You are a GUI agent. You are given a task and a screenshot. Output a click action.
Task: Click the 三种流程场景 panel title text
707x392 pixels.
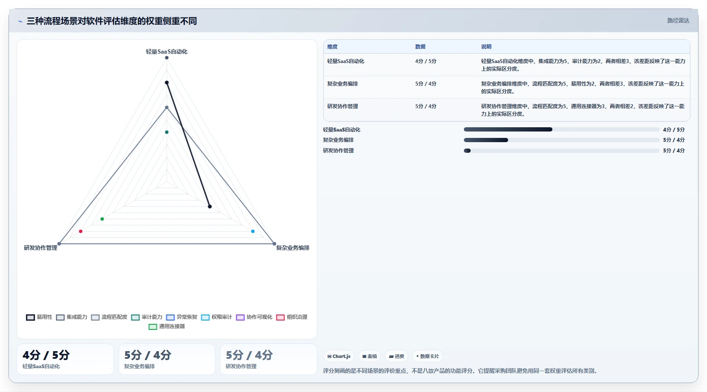112,21
